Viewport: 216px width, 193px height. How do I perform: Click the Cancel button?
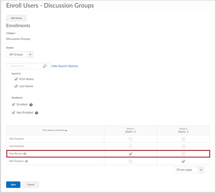pyautogui.click(x=31, y=185)
